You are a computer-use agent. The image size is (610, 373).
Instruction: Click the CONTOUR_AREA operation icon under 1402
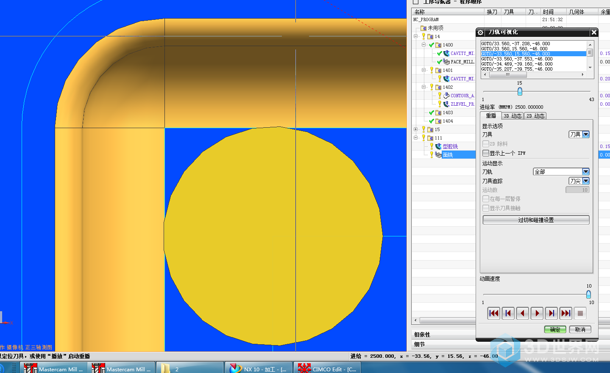pyautogui.click(x=446, y=96)
